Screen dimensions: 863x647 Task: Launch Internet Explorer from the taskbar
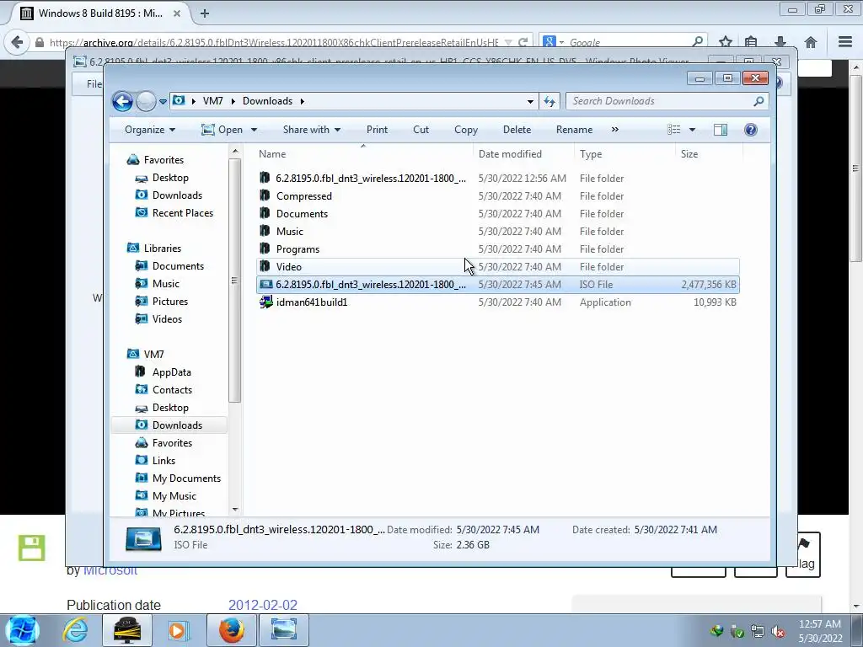(x=75, y=630)
